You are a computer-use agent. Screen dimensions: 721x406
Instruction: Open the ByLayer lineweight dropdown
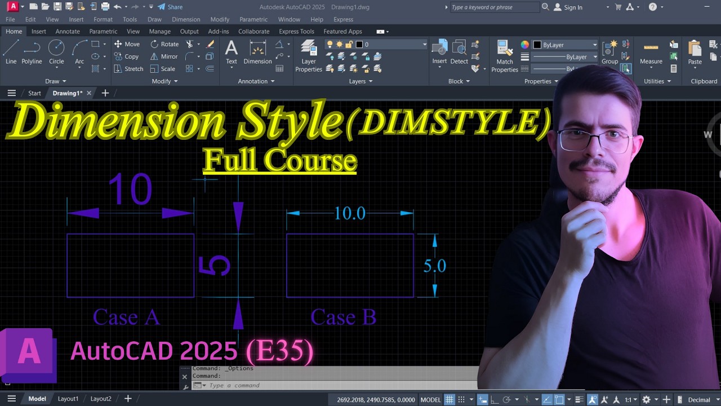(x=566, y=57)
